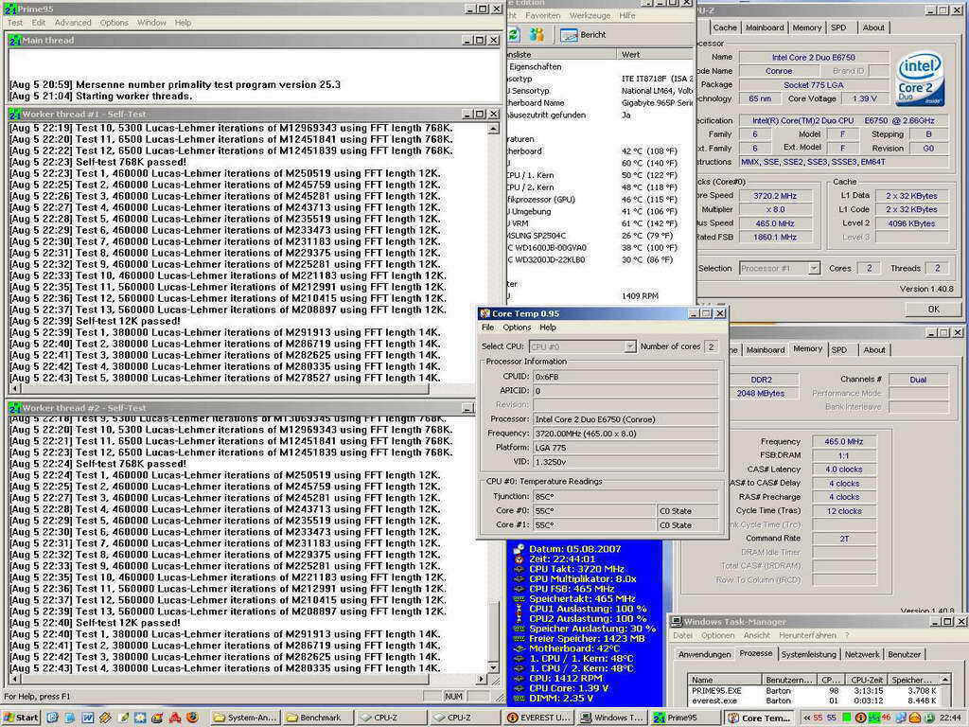The width and height of the screenshot is (969, 727).
Task: Click Worker thread #2 scrollbar down arrow
Action: point(493,667)
